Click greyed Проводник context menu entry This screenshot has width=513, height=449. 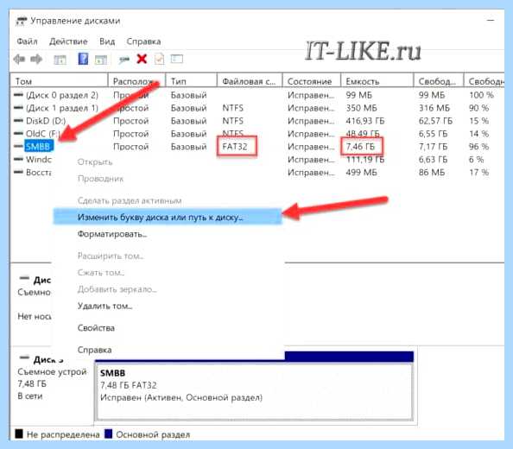(x=100, y=179)
